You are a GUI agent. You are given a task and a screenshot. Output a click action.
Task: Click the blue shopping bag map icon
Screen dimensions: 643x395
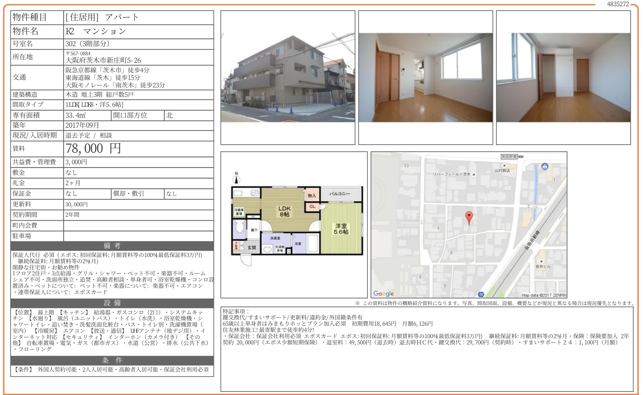tap(545, 166)
